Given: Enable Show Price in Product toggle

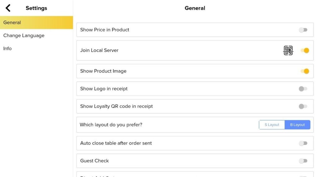Looking at the screenshot, I should click(303, 30).
